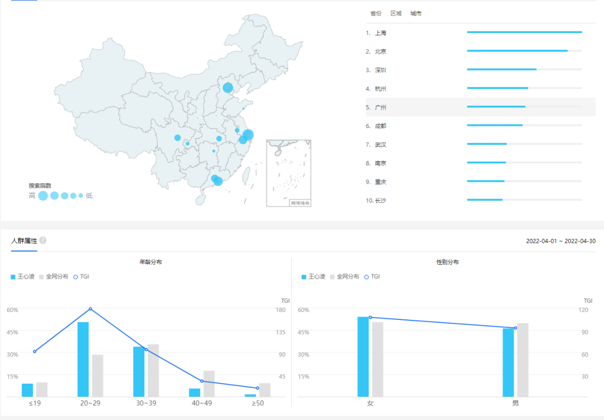Select the 成都 ranking row
The width and height of the screenshot is (604, 420).
pyautogui.click(x=480, y=126)
